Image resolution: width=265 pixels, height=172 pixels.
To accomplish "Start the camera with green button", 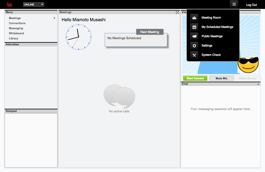I will click(195, 78).
